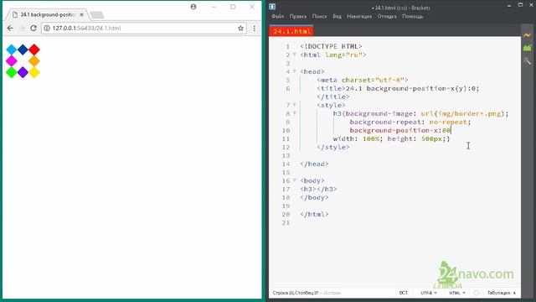Viewport: 536px width, 302px height.
Task: Collapse html tag fold arrow on line 2
Action: click(294, 55)
